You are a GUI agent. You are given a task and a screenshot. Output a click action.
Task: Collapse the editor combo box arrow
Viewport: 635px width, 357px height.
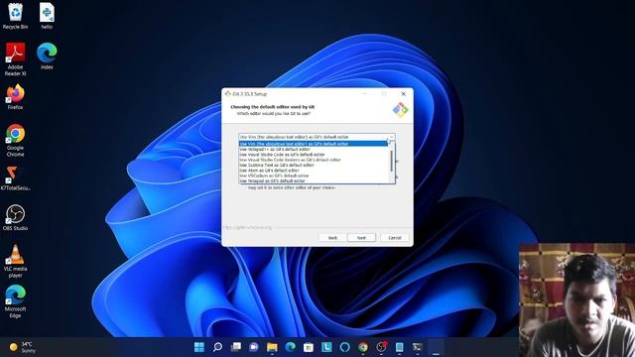coord(391,137)
